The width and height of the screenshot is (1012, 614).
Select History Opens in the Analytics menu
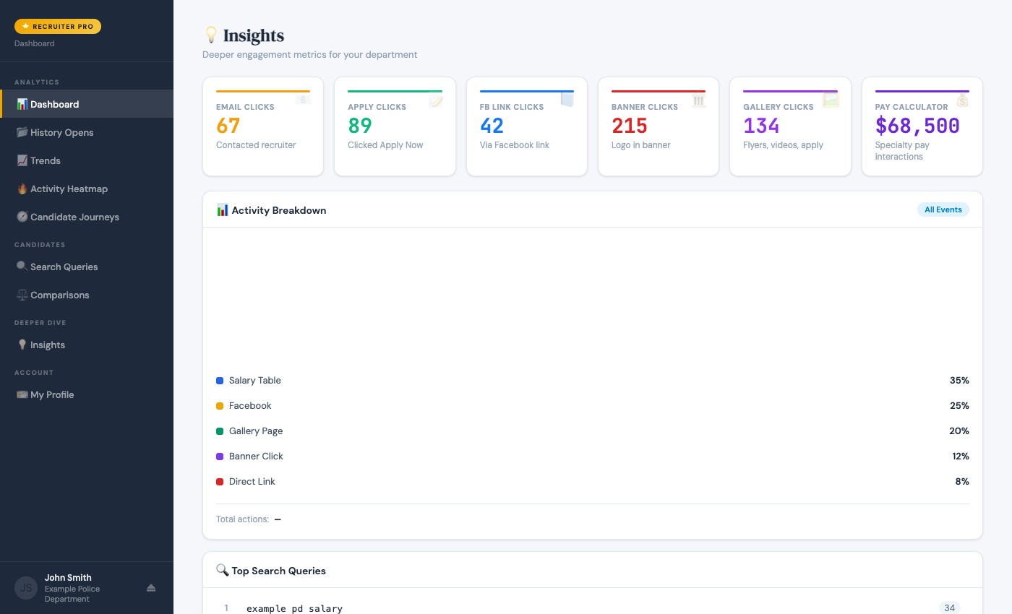pos(62,132)
